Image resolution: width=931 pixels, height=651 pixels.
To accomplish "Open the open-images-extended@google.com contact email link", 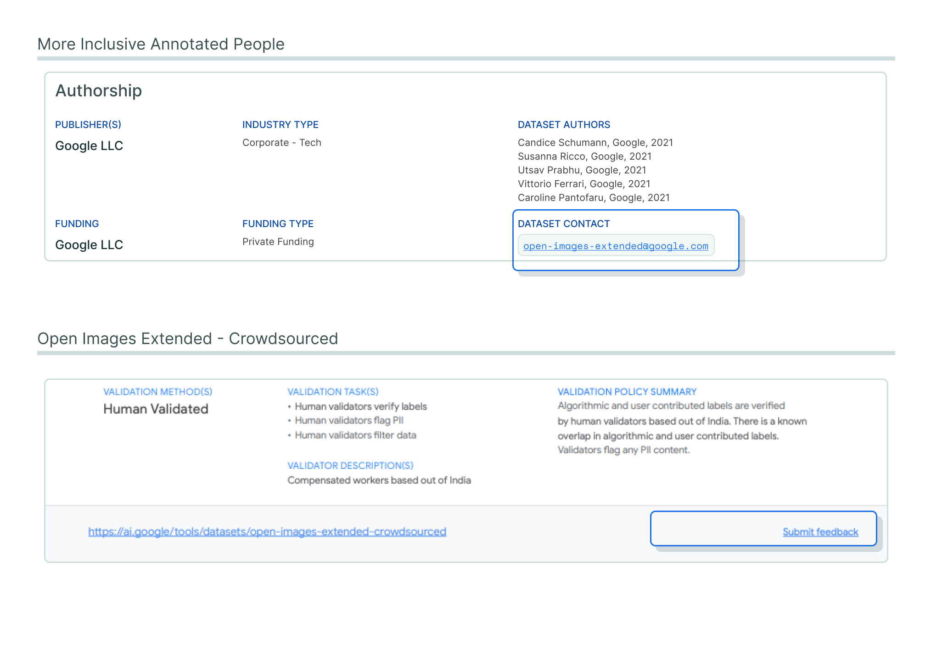I will point(616,246).
